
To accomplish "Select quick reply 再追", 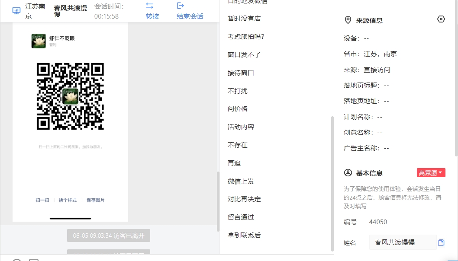I will pos(234,163).
